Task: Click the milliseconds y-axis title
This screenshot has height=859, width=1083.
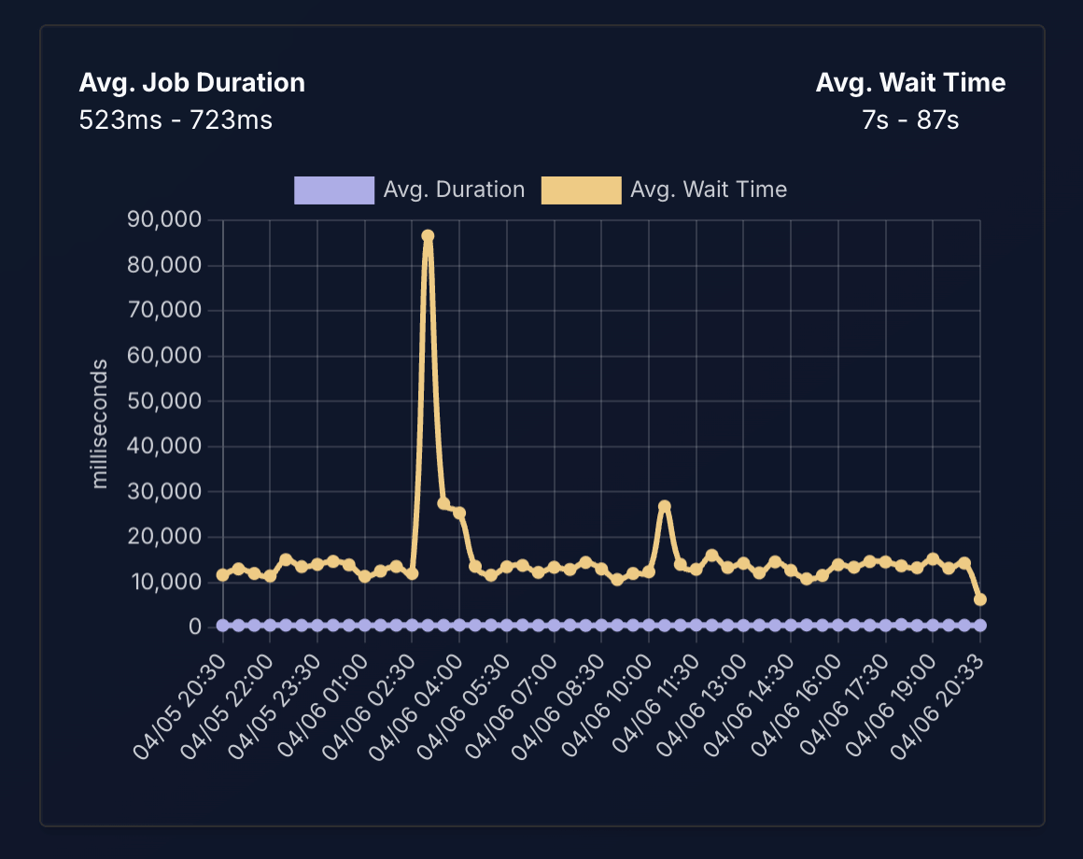Action: pos(101,423)
